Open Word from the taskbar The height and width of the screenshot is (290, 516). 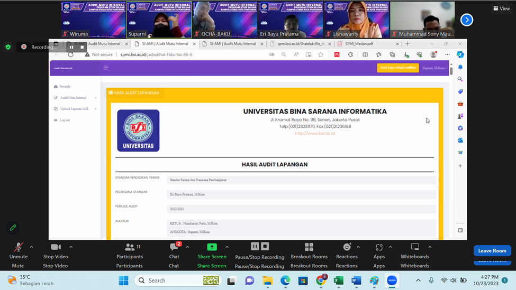click(356, 280)
